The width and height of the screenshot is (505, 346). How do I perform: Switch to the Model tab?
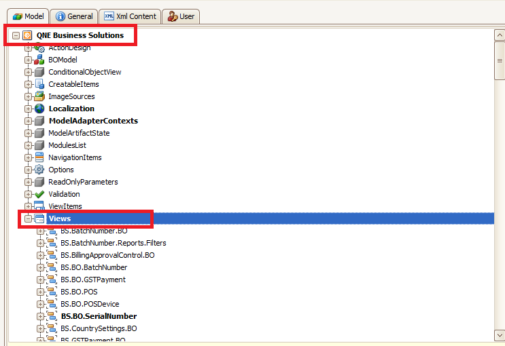click(28, 16)
